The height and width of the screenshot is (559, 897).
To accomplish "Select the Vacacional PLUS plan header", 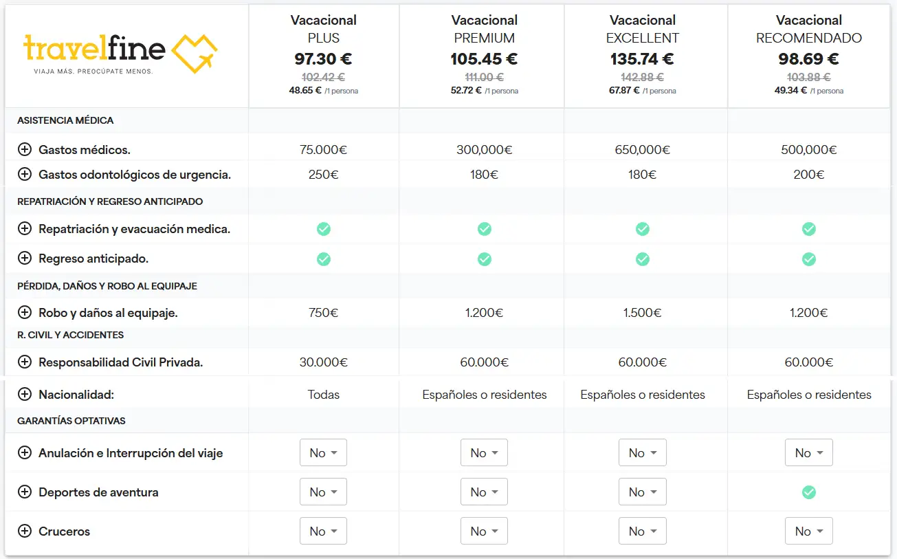I will tap(324, 29).
